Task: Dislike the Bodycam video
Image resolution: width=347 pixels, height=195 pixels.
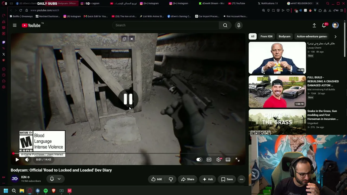Action: coord(171,179)
